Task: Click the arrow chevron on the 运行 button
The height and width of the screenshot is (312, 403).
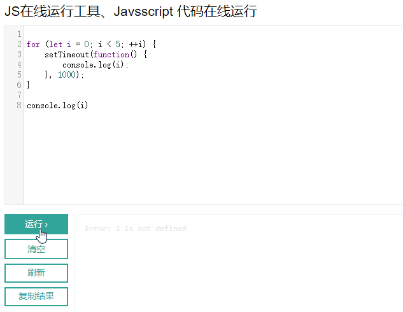Action: pos(46,225)
